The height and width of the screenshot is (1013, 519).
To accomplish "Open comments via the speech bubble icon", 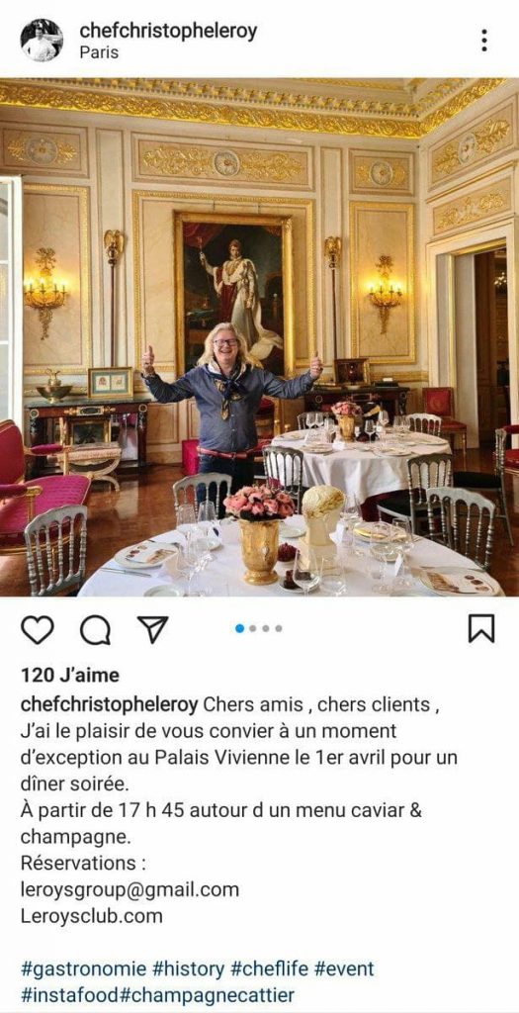I will point(95,629).
